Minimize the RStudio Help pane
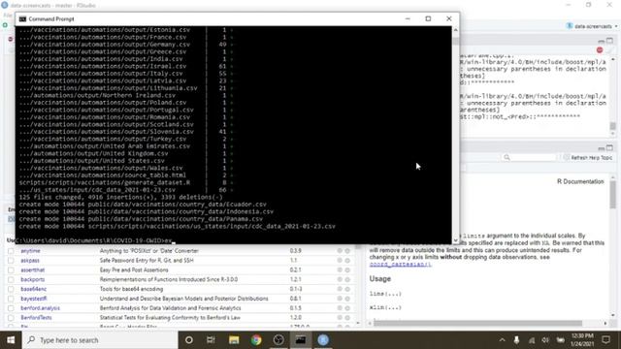Screen dimensions: 621x349 [602, 148]
